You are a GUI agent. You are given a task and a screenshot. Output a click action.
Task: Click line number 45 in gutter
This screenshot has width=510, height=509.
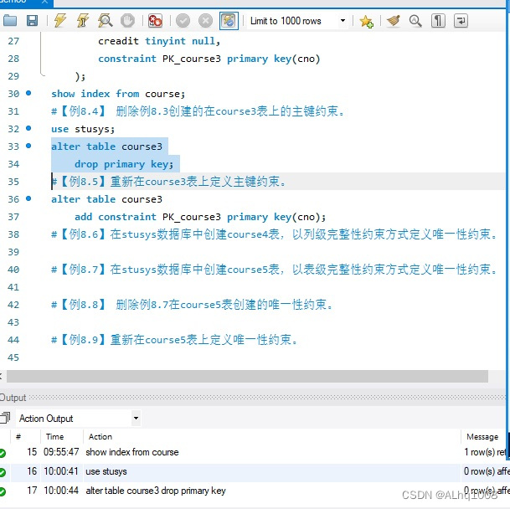click(x=13, y=357)
